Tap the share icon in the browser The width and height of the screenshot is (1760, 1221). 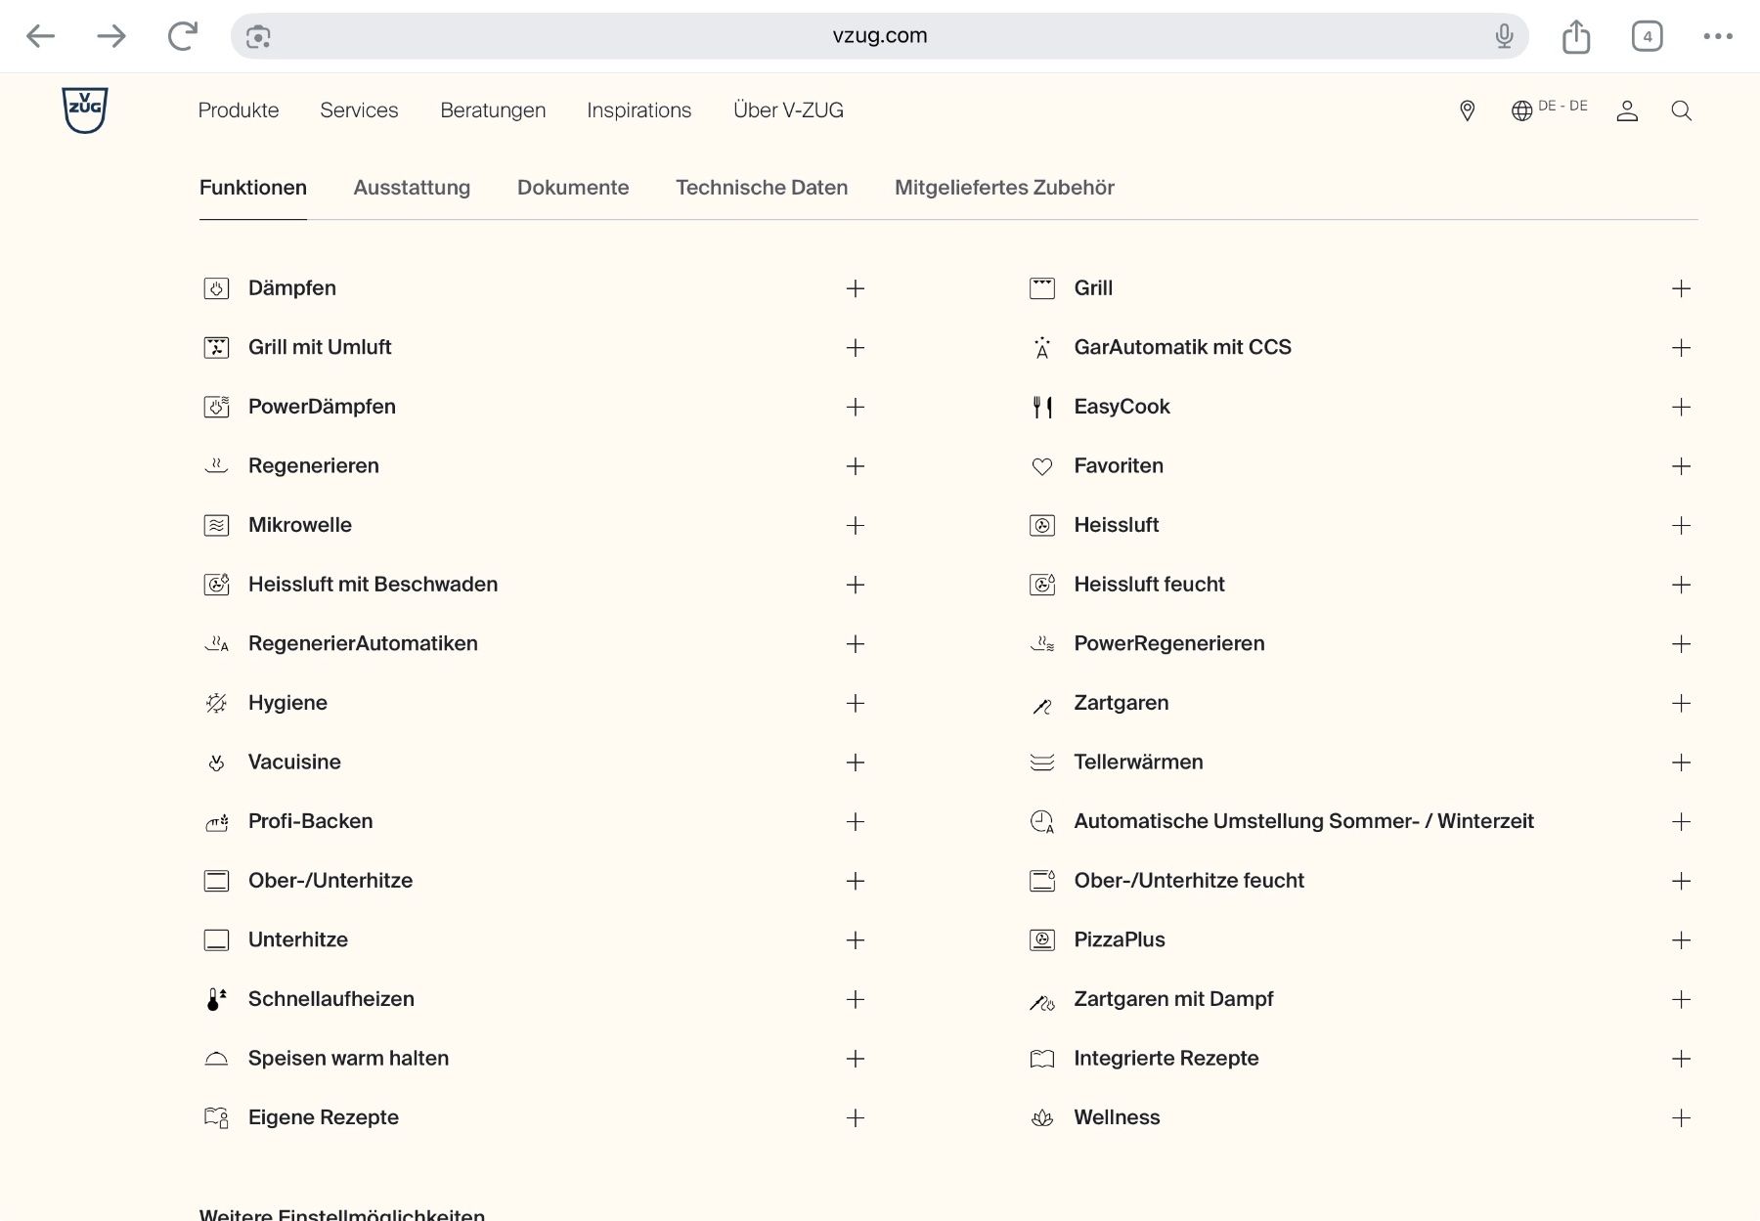(x=1576, y=36)
